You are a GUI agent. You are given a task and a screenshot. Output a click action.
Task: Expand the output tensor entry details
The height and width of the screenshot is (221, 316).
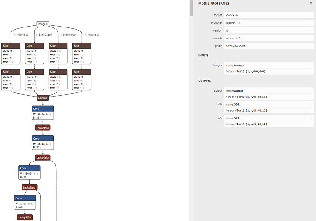311,91
